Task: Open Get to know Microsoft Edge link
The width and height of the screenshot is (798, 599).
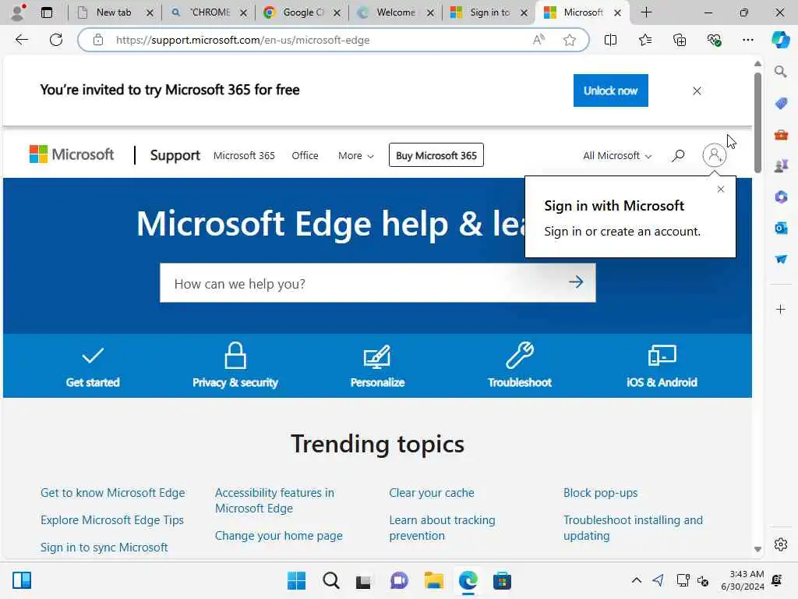Action: coord(112,493)
